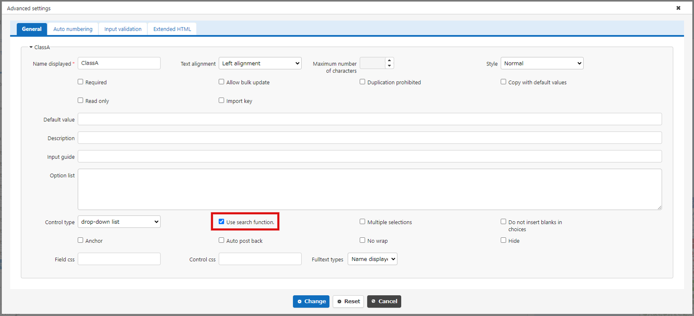Click the Change button

point(311,302)
